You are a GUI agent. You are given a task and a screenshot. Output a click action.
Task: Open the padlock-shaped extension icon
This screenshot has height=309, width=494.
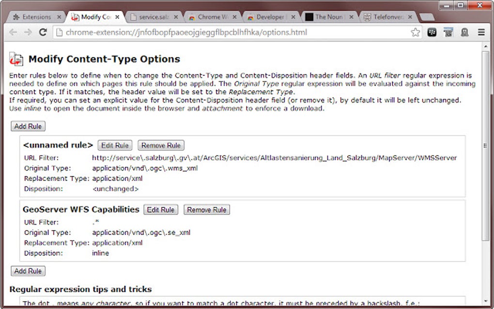pyautogui.click(x=465, y=32)
